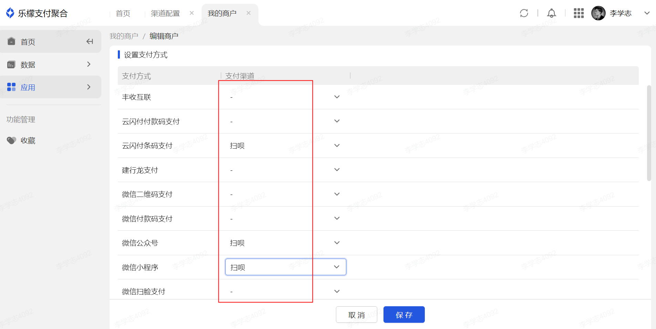Screen dimensions: 656x329
Task: Click the 李学志 username text
Action: coord(621,13)
